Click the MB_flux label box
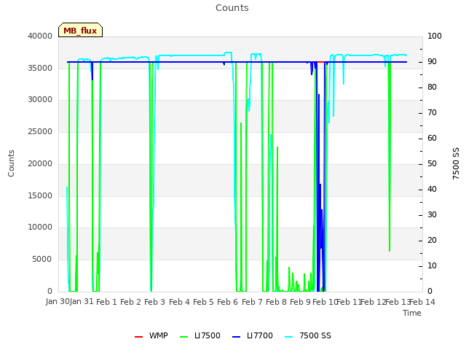466x350 pixels. 80,30
